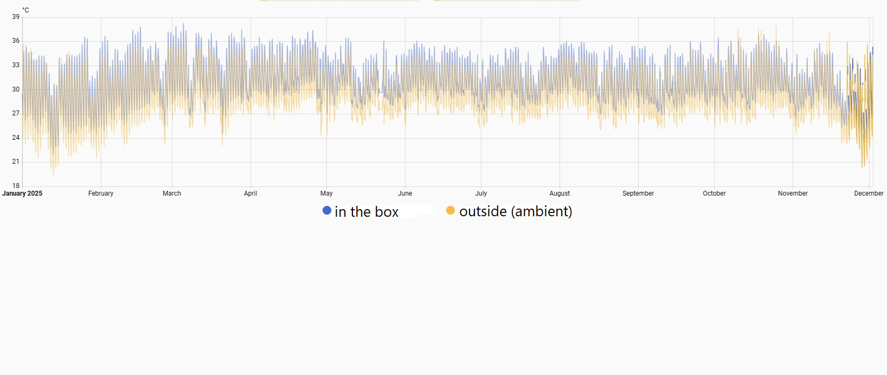Click the "January 2025" axis label
Image resolution: width=887 pixels, height=375 pixels.
coord(22,193)
